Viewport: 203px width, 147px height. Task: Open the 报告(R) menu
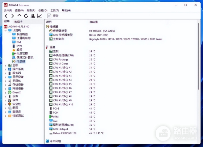click(31, 10)
